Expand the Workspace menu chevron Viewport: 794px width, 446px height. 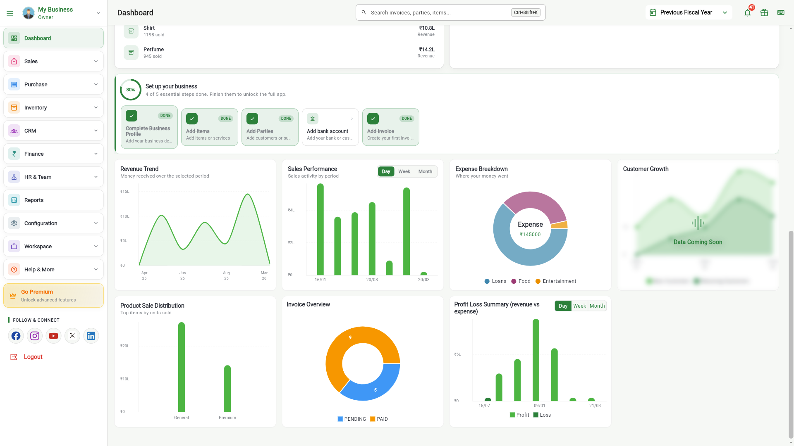(x=96, y=246)
